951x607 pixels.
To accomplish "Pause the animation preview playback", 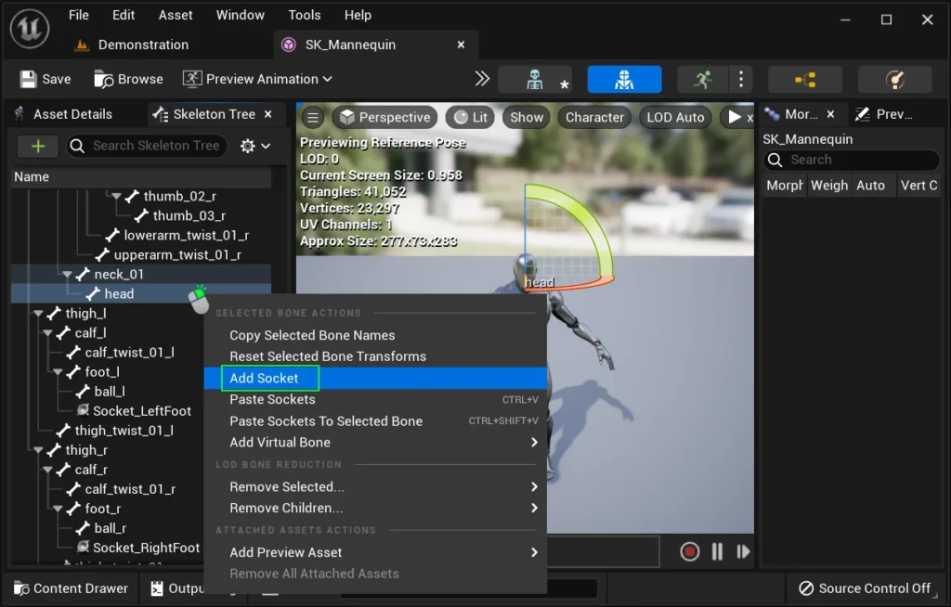I will (717, 551).
